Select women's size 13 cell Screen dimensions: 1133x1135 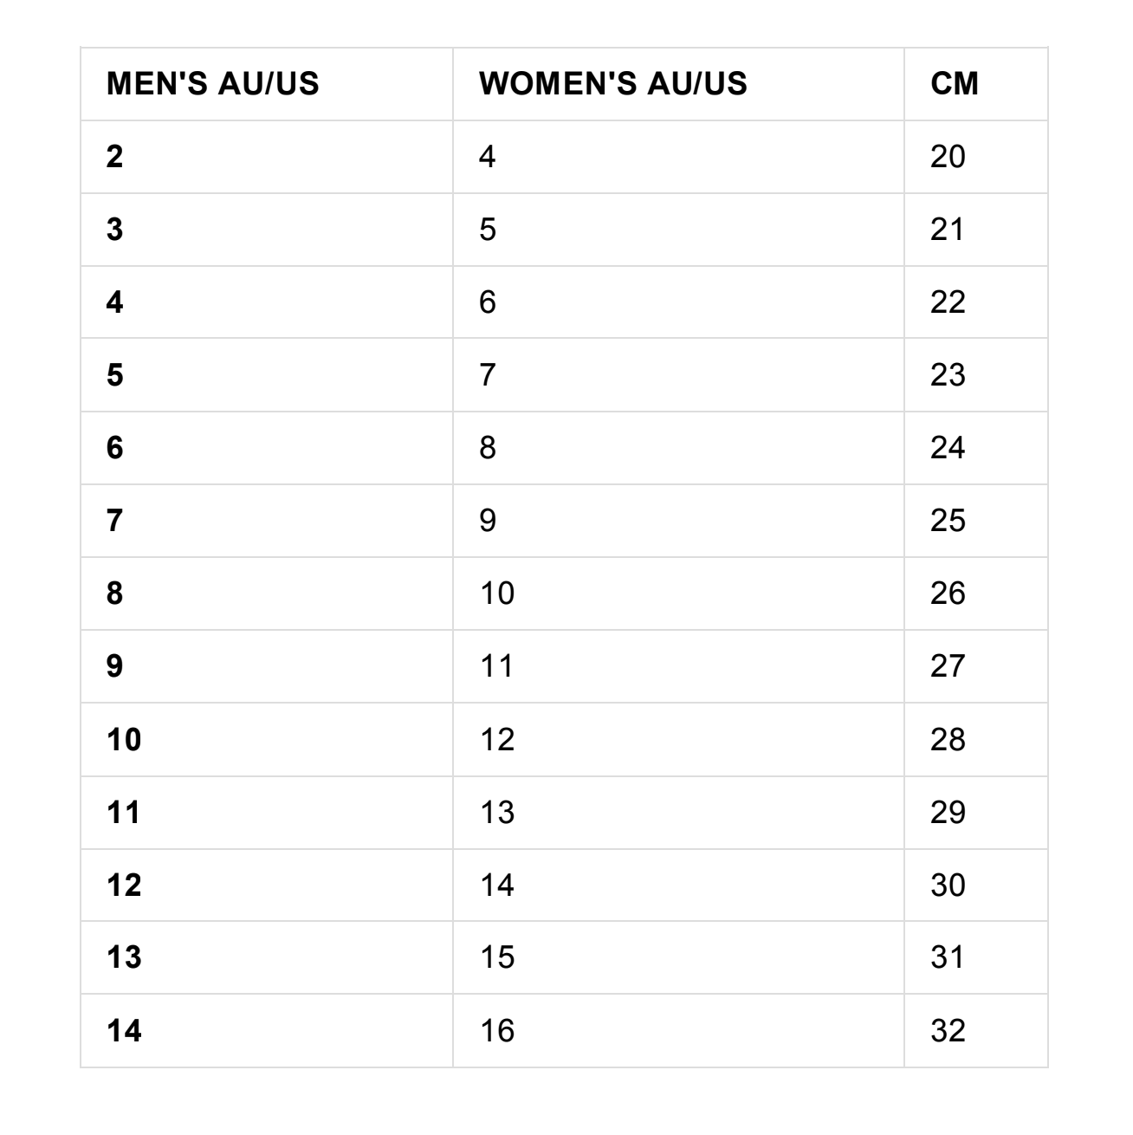coord(497,813)
